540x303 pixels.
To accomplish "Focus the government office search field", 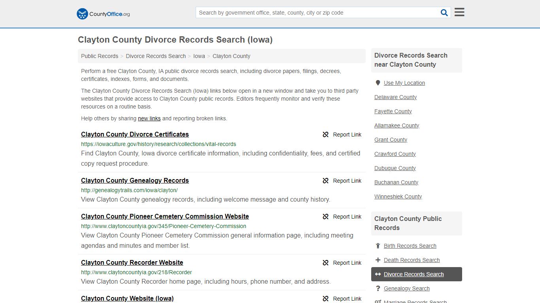I will pyautogui.click(x=318, y=13).
